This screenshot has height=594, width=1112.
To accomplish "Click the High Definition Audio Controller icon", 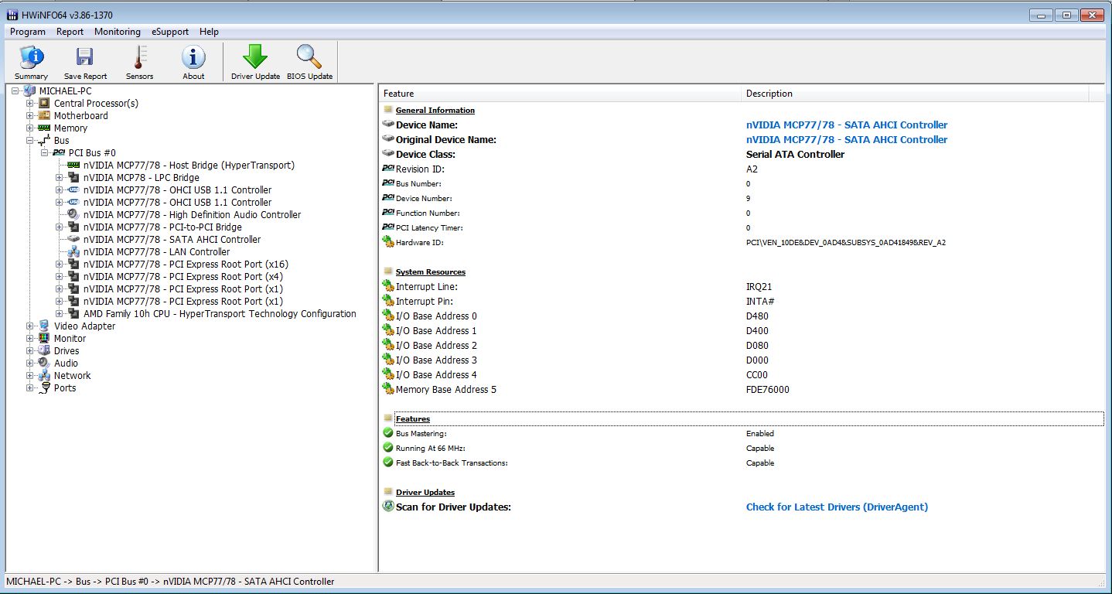I will (73, 215).
